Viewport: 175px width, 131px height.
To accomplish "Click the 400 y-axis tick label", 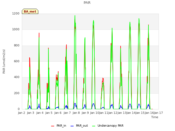I will pyautogui.click(x=17, y=77).
